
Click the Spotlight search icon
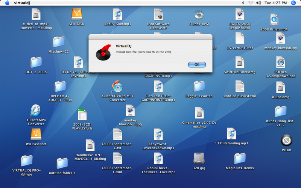tap(293, 3)
